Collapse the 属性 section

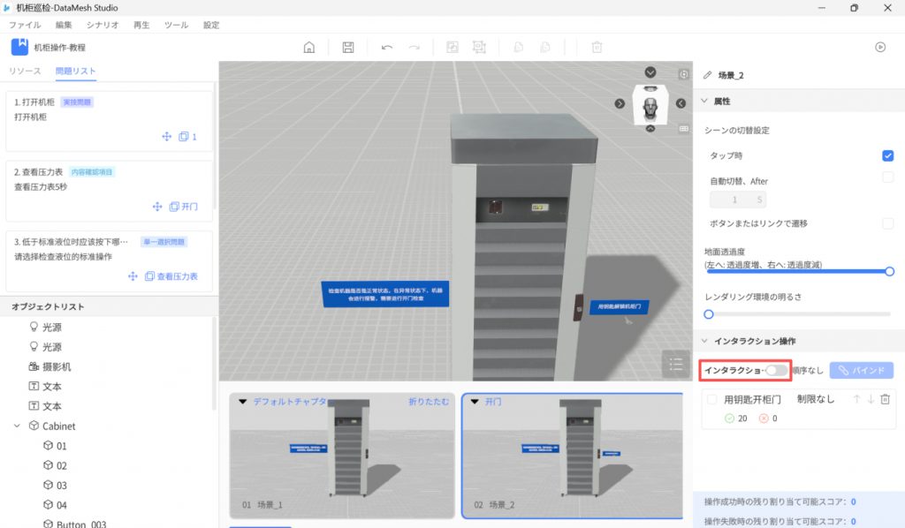(x=705, y=102)
